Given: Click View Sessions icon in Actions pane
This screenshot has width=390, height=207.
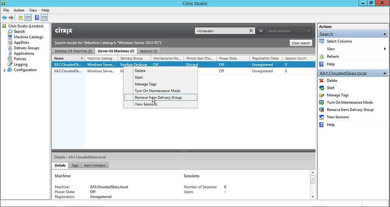Looking at the screenshot, I should pos(322,117).
